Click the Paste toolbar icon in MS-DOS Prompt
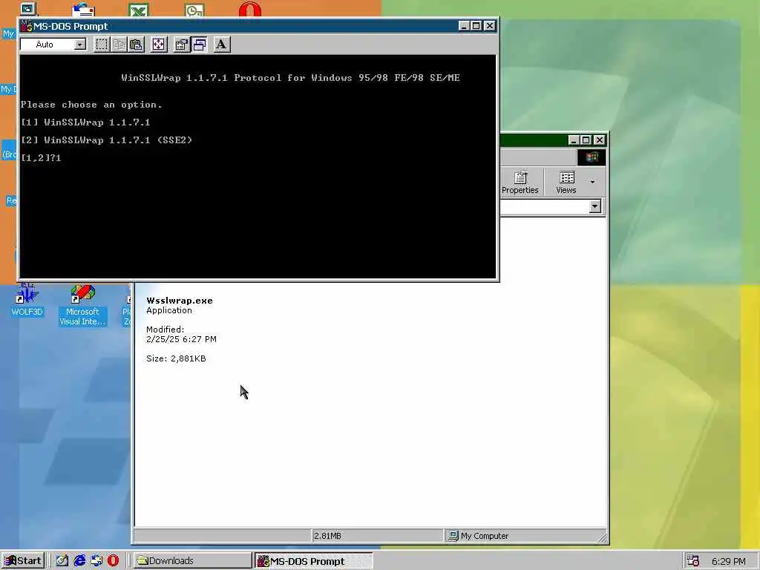This screenshot has width=760, height=570. pyautogui.click(x=137, y=45)
